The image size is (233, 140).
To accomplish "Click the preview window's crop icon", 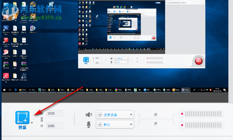I will [x=86, y=59].
